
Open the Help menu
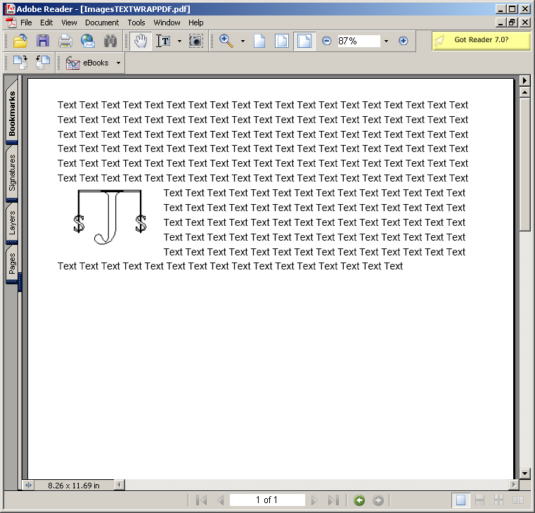click(195, 23)
